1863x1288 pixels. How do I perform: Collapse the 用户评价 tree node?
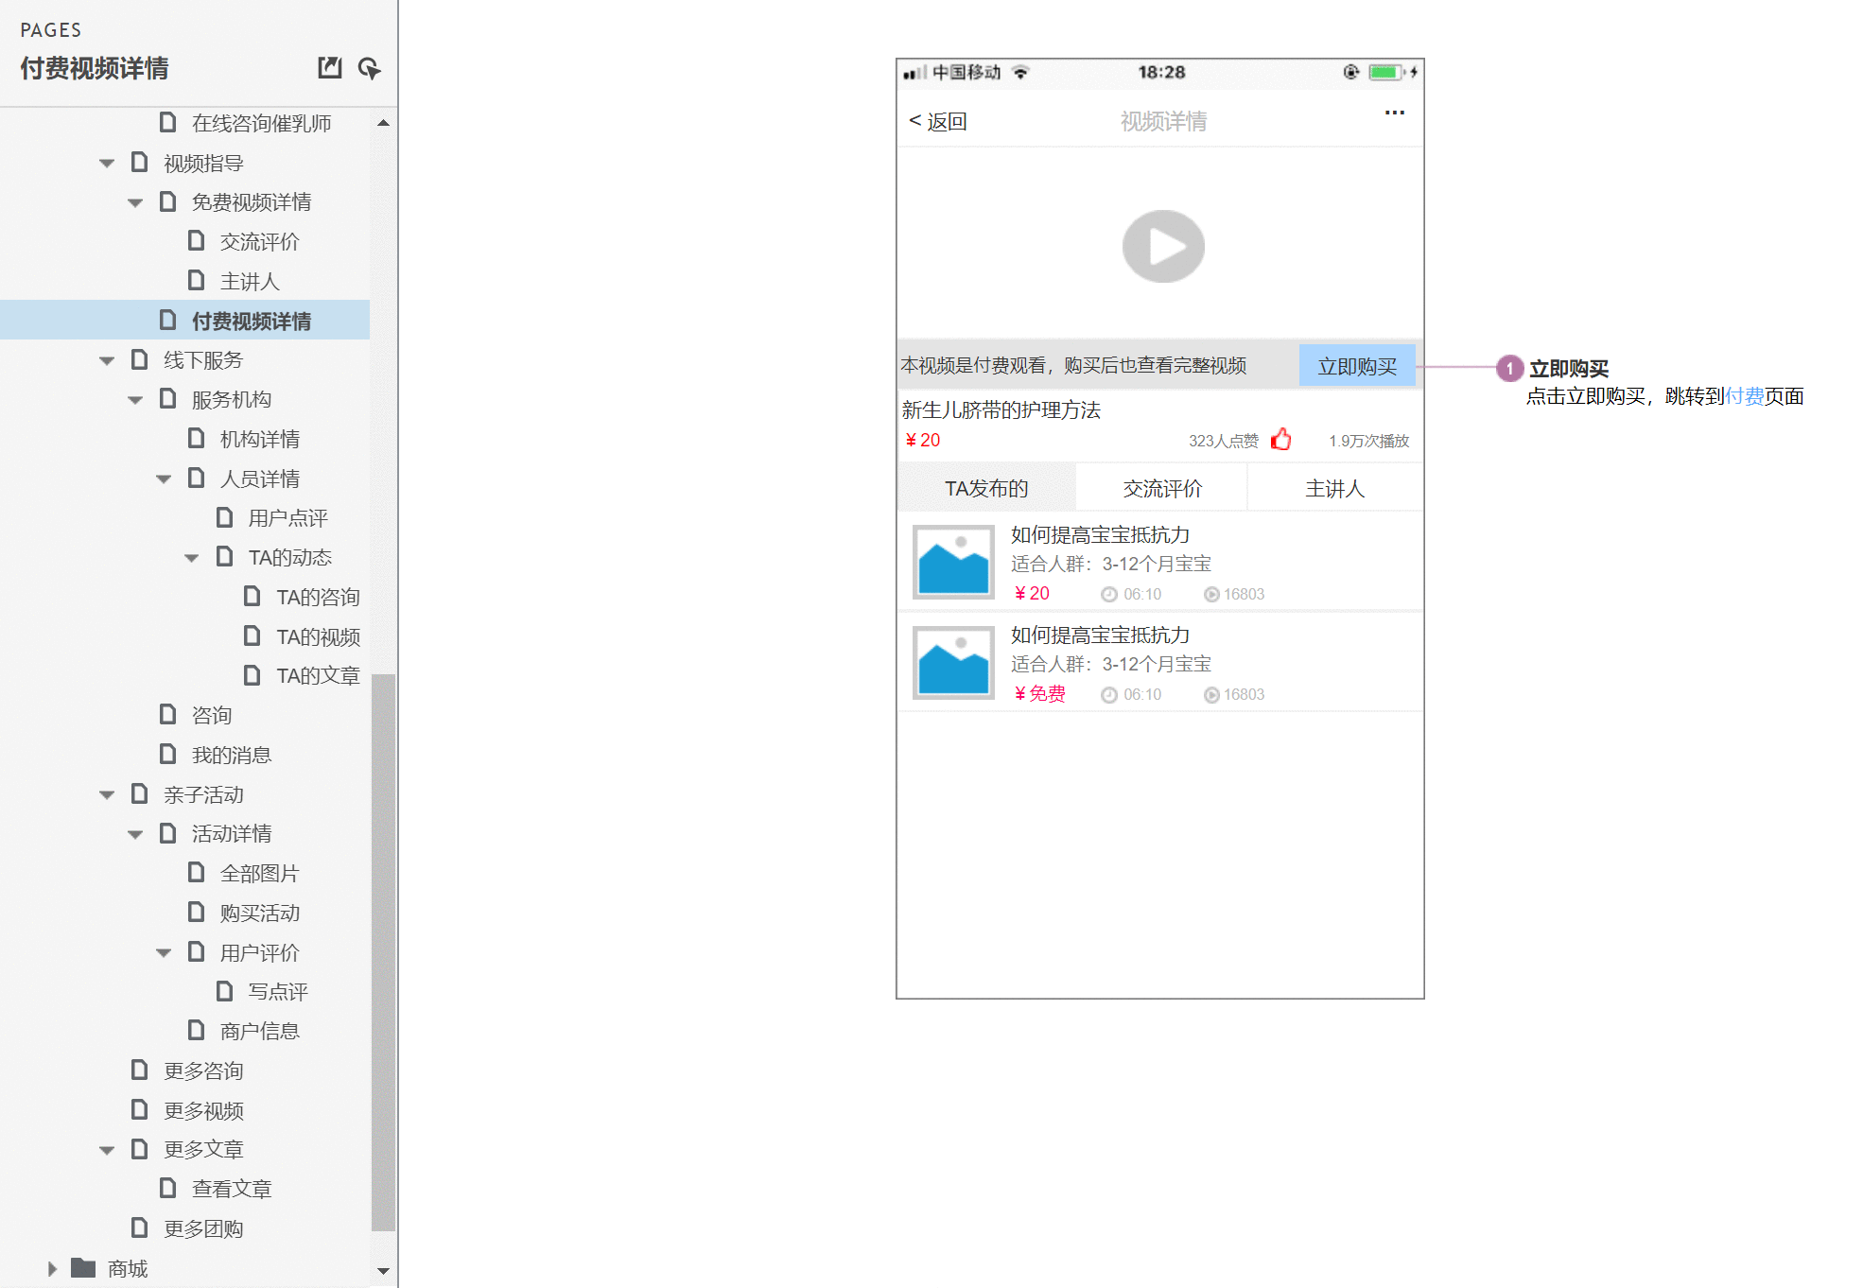click(x=164, y=952)
